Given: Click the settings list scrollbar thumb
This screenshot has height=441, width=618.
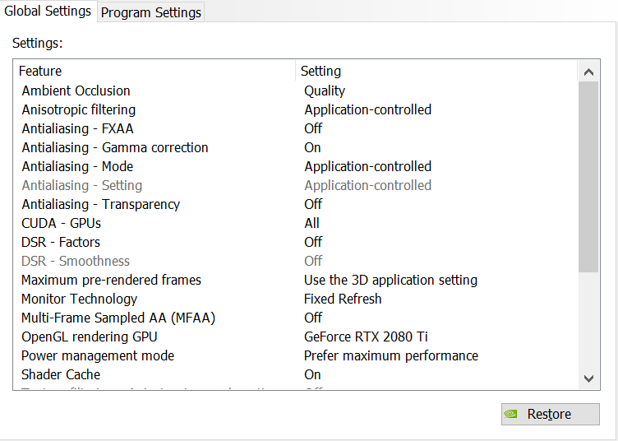Looking at the screenshot, I should click(588, 177).
